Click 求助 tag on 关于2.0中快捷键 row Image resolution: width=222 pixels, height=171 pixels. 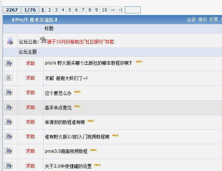pos(30,166)
